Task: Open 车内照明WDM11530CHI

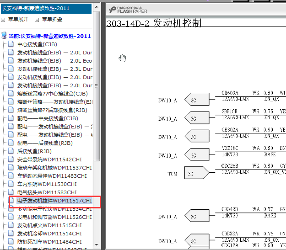Action: click(x=47, y=184)
